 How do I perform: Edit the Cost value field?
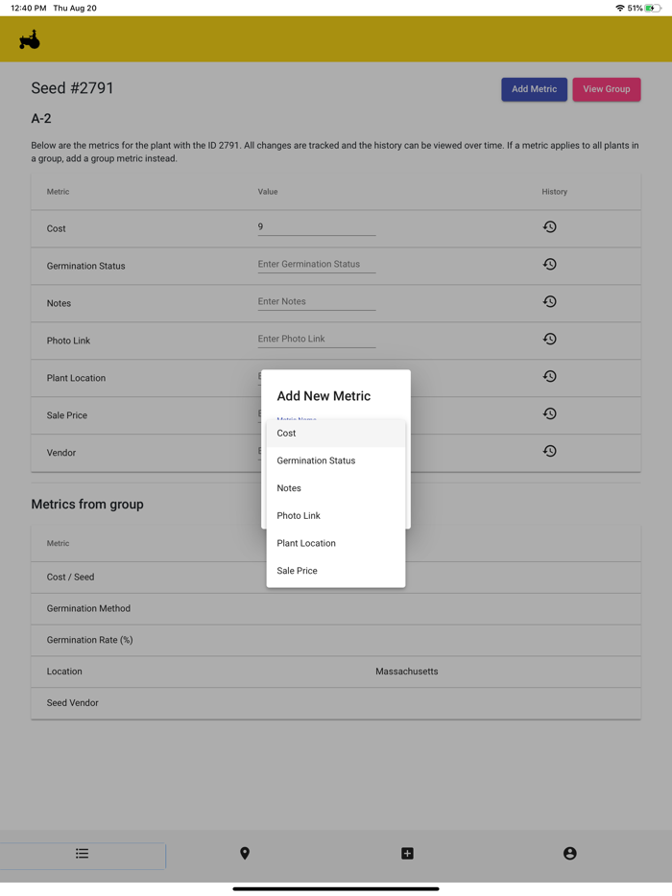click(316, 227)
